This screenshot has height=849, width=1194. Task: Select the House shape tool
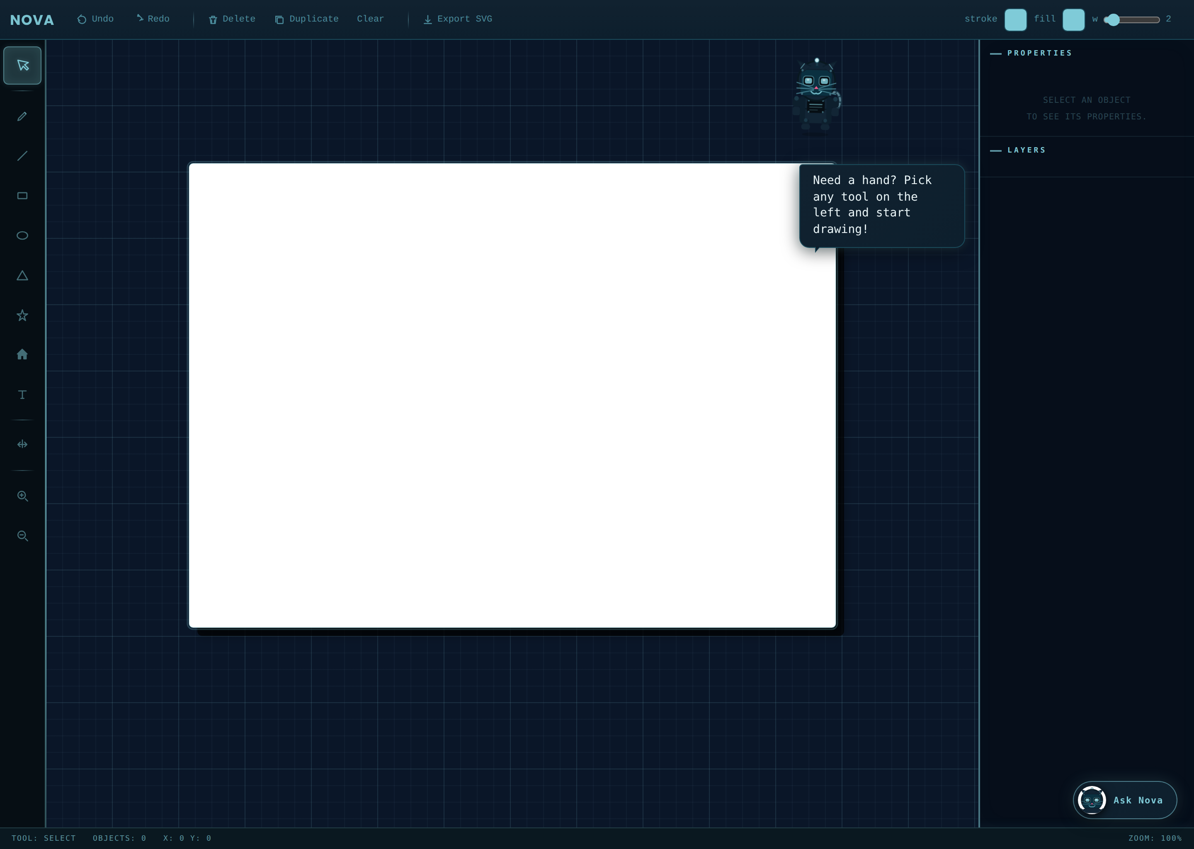(22, 355)
